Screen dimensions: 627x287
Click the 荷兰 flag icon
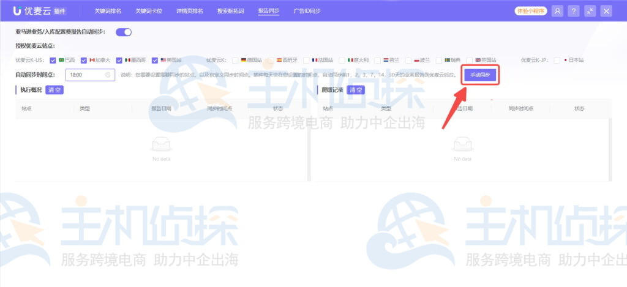click(x=386, y=60)
